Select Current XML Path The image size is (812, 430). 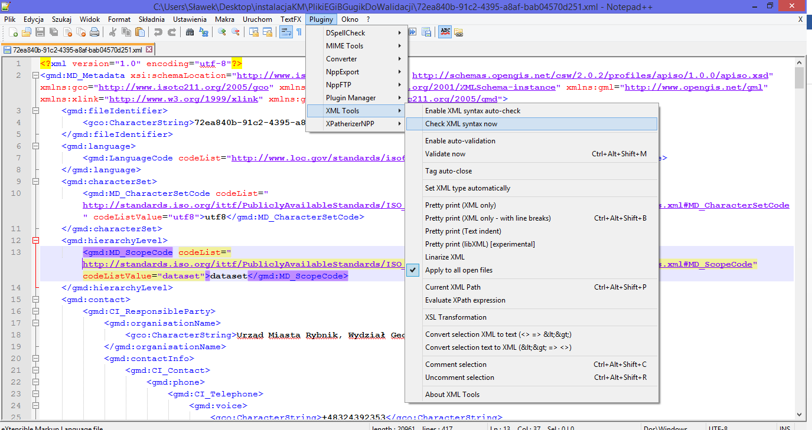[x=531, y=287]
